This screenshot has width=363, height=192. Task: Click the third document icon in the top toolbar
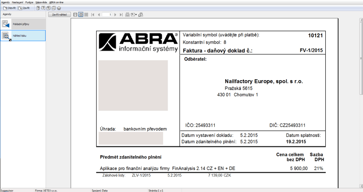tap(48, 8)
